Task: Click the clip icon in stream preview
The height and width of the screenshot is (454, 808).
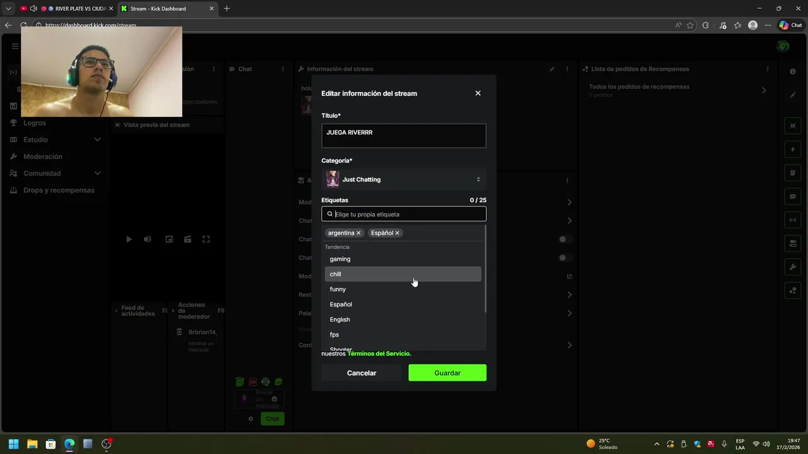Action: tap(187, 240)
